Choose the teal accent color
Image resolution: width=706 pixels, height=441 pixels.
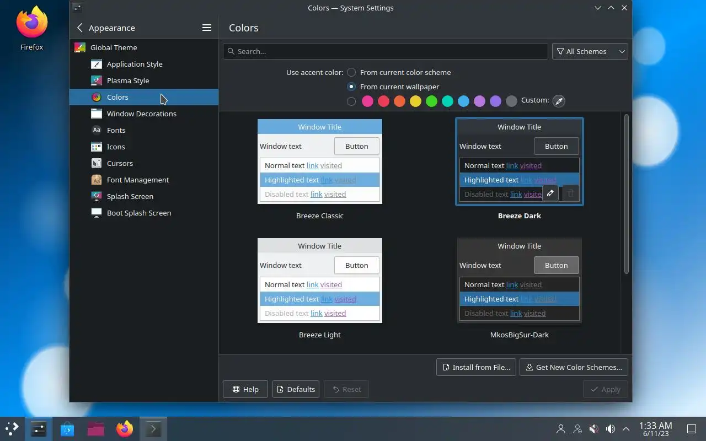447,101
